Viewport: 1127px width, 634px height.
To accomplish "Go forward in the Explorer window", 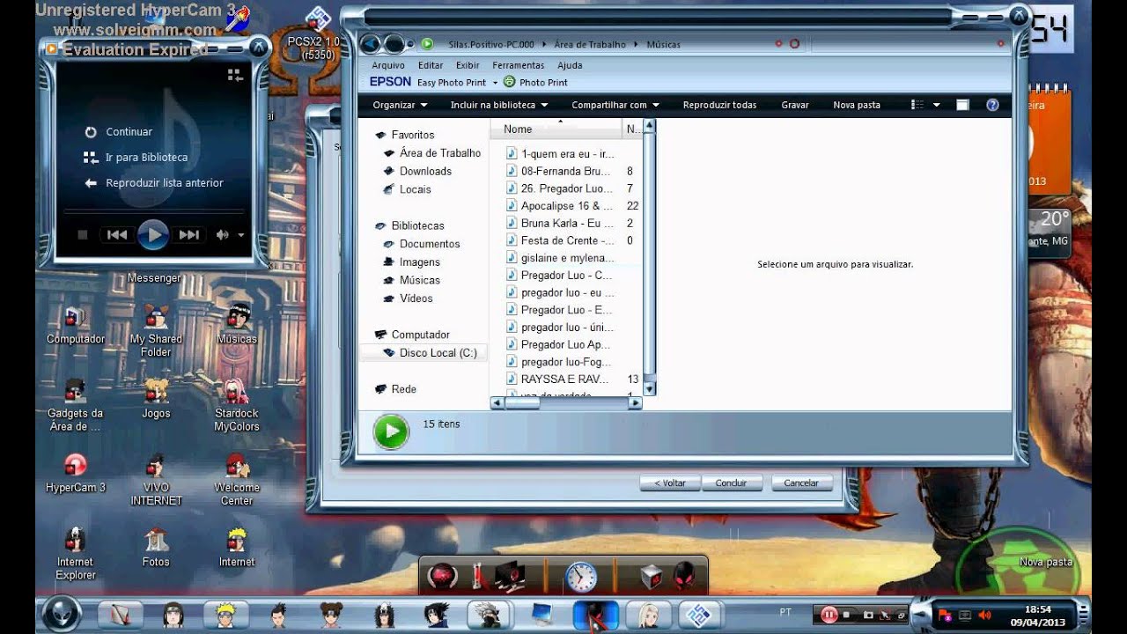I will pyautogui.click(x=394, y=44).
